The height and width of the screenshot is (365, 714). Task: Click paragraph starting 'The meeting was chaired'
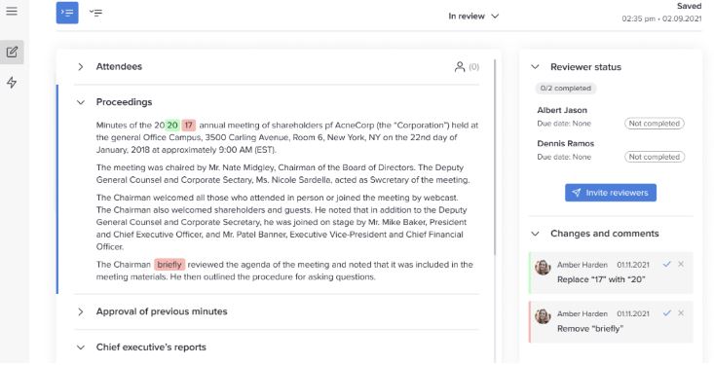click(x=282, y=173)
